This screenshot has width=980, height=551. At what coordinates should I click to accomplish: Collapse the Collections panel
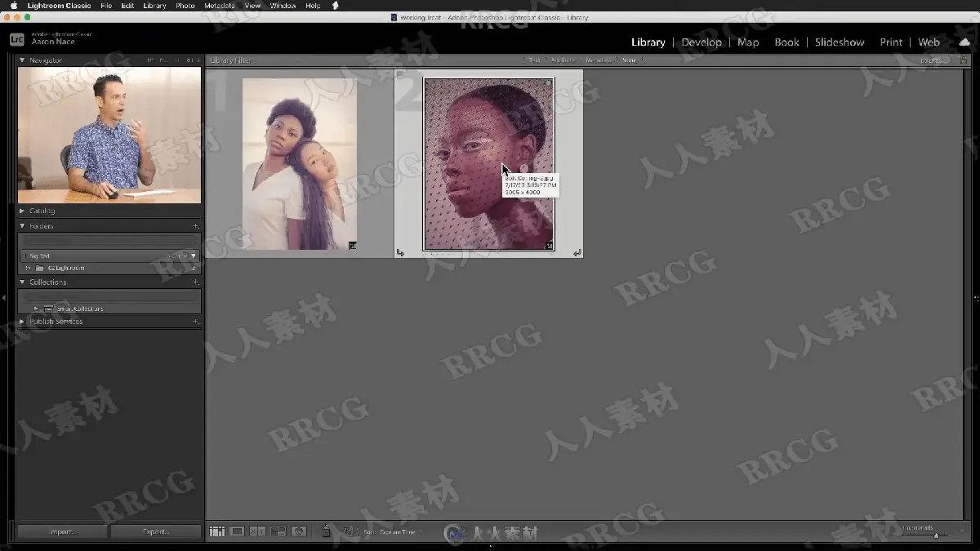coord(22,282)
